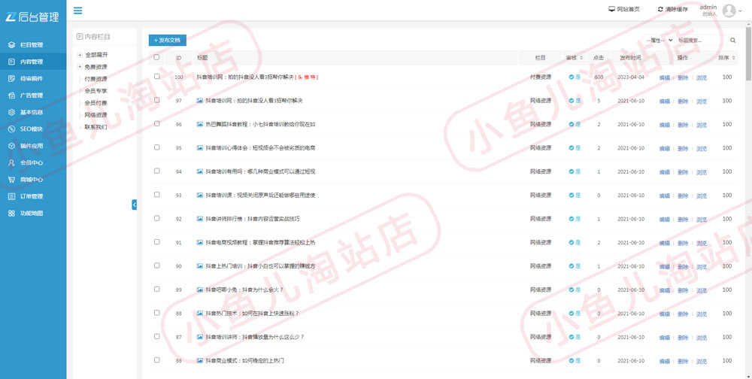Tick the select-all header checkbox

click(156, 57)
